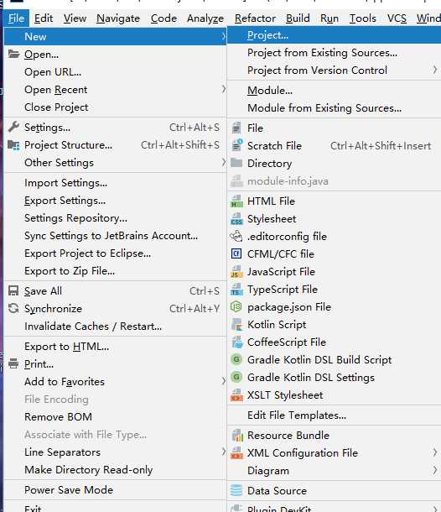Viewport: 441px width, 512px height.
Task: Click the CSS Stylesheet icon
Action: coord(236,219)
